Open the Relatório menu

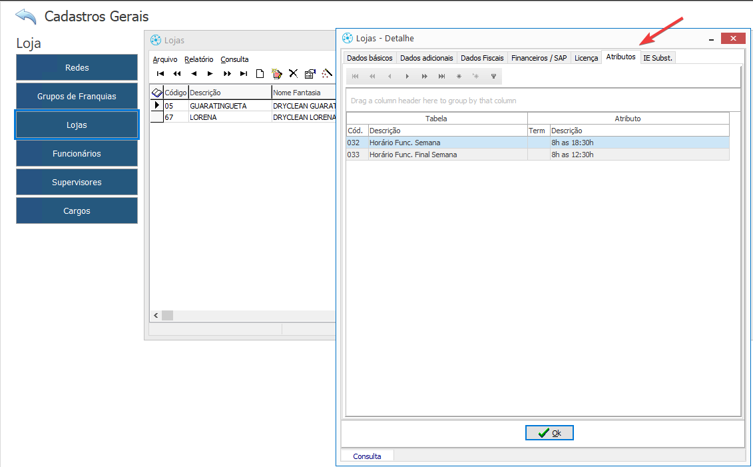click(x=199, y=59)
